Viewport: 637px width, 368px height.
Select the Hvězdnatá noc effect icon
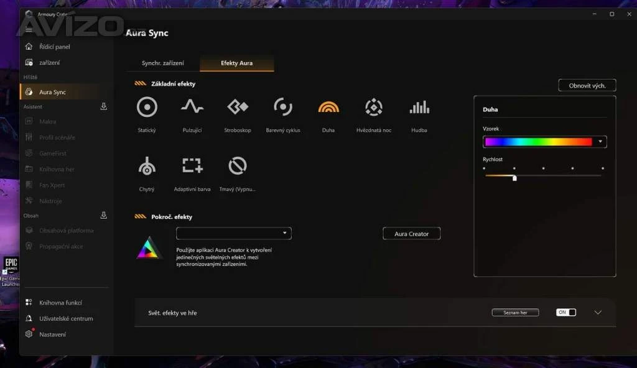(x=374, y=108)
